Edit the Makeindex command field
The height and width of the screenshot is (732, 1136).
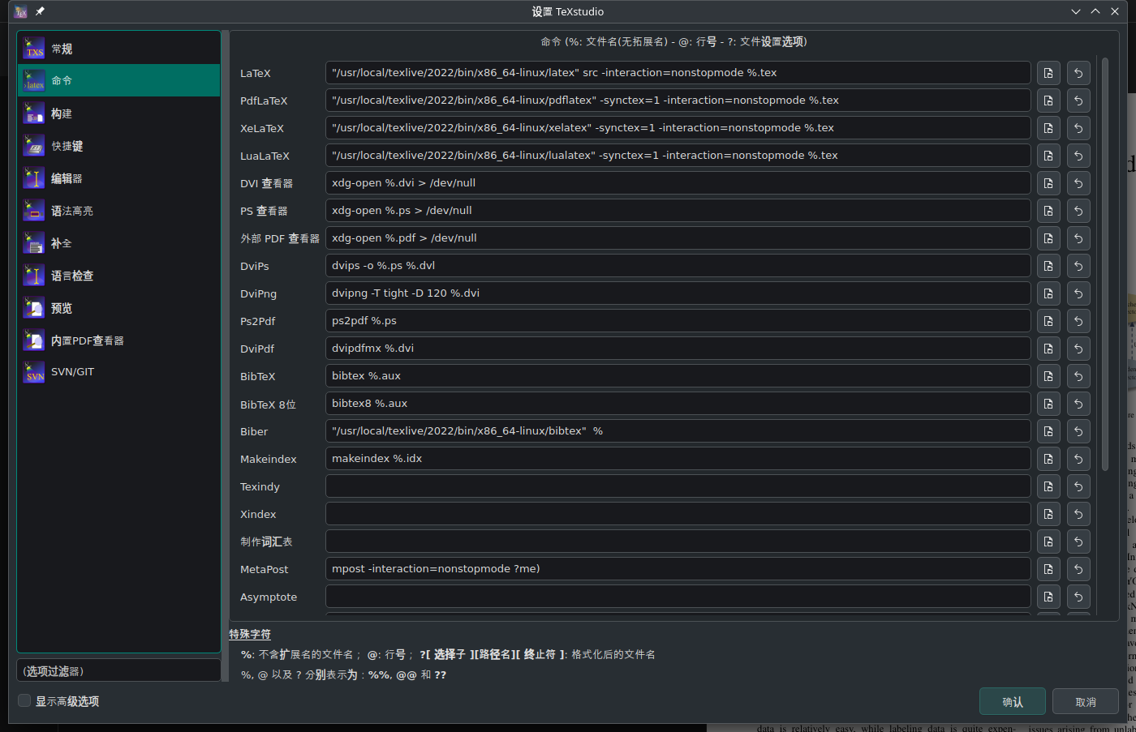tap(678, 459)
